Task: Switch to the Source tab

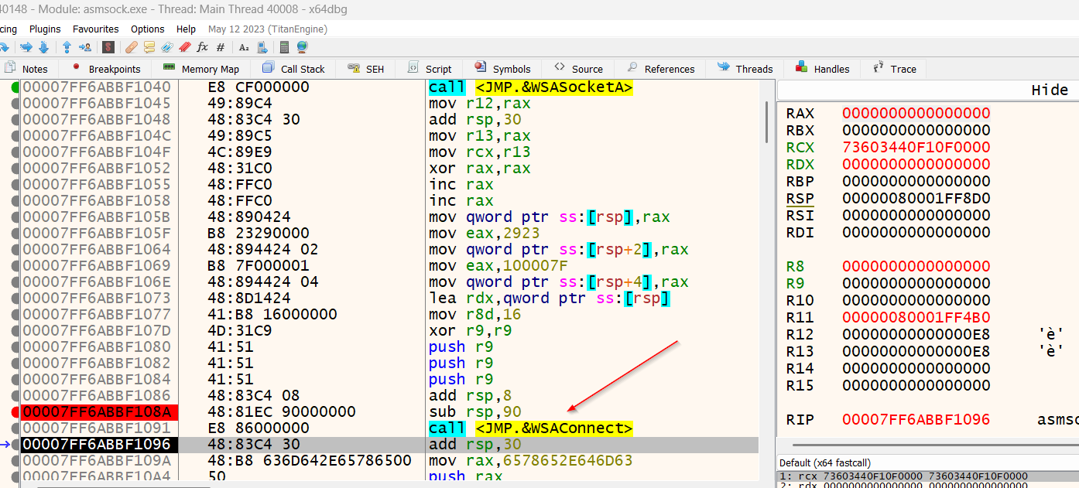Action: click(x=579, y=69)
